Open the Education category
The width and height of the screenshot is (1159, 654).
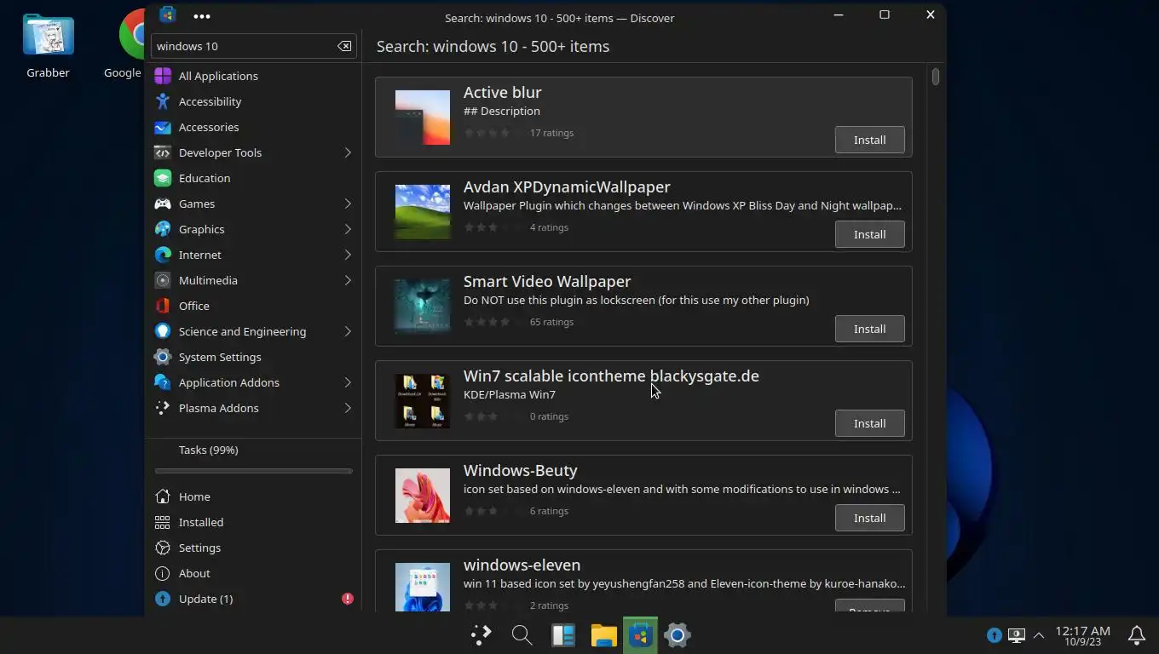pos(253,178)
